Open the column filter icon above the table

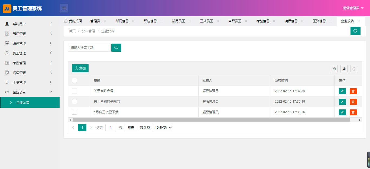click(x=334, y=69)
